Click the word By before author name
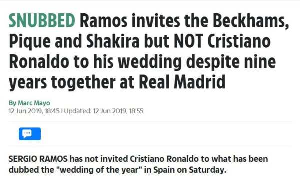This screenshot has height=181, width=300. (12, 103)
